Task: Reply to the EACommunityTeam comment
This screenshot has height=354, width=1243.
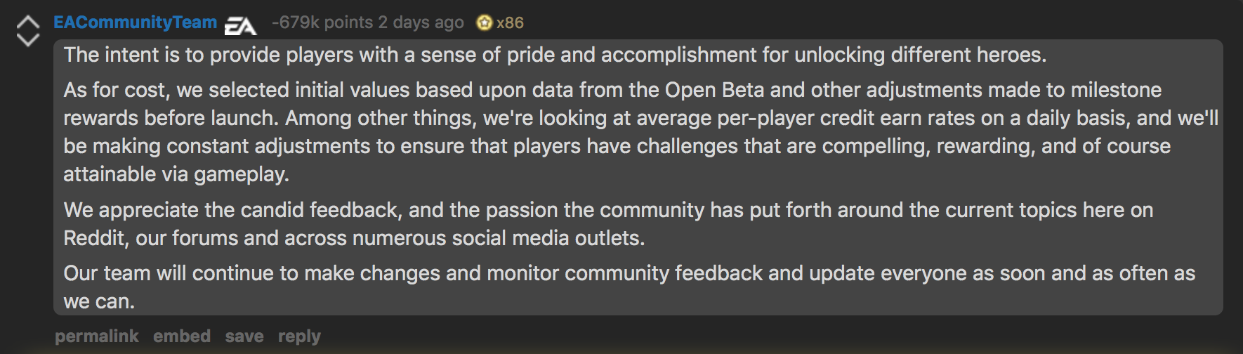Action: point(299,336)
